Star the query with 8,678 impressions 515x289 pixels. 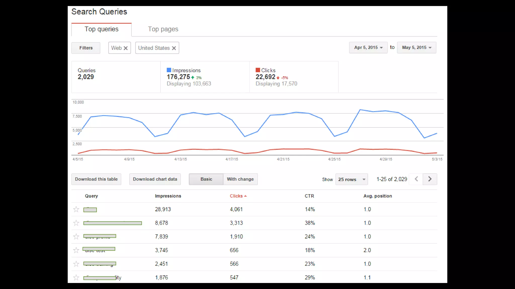(x=76, y=223)
